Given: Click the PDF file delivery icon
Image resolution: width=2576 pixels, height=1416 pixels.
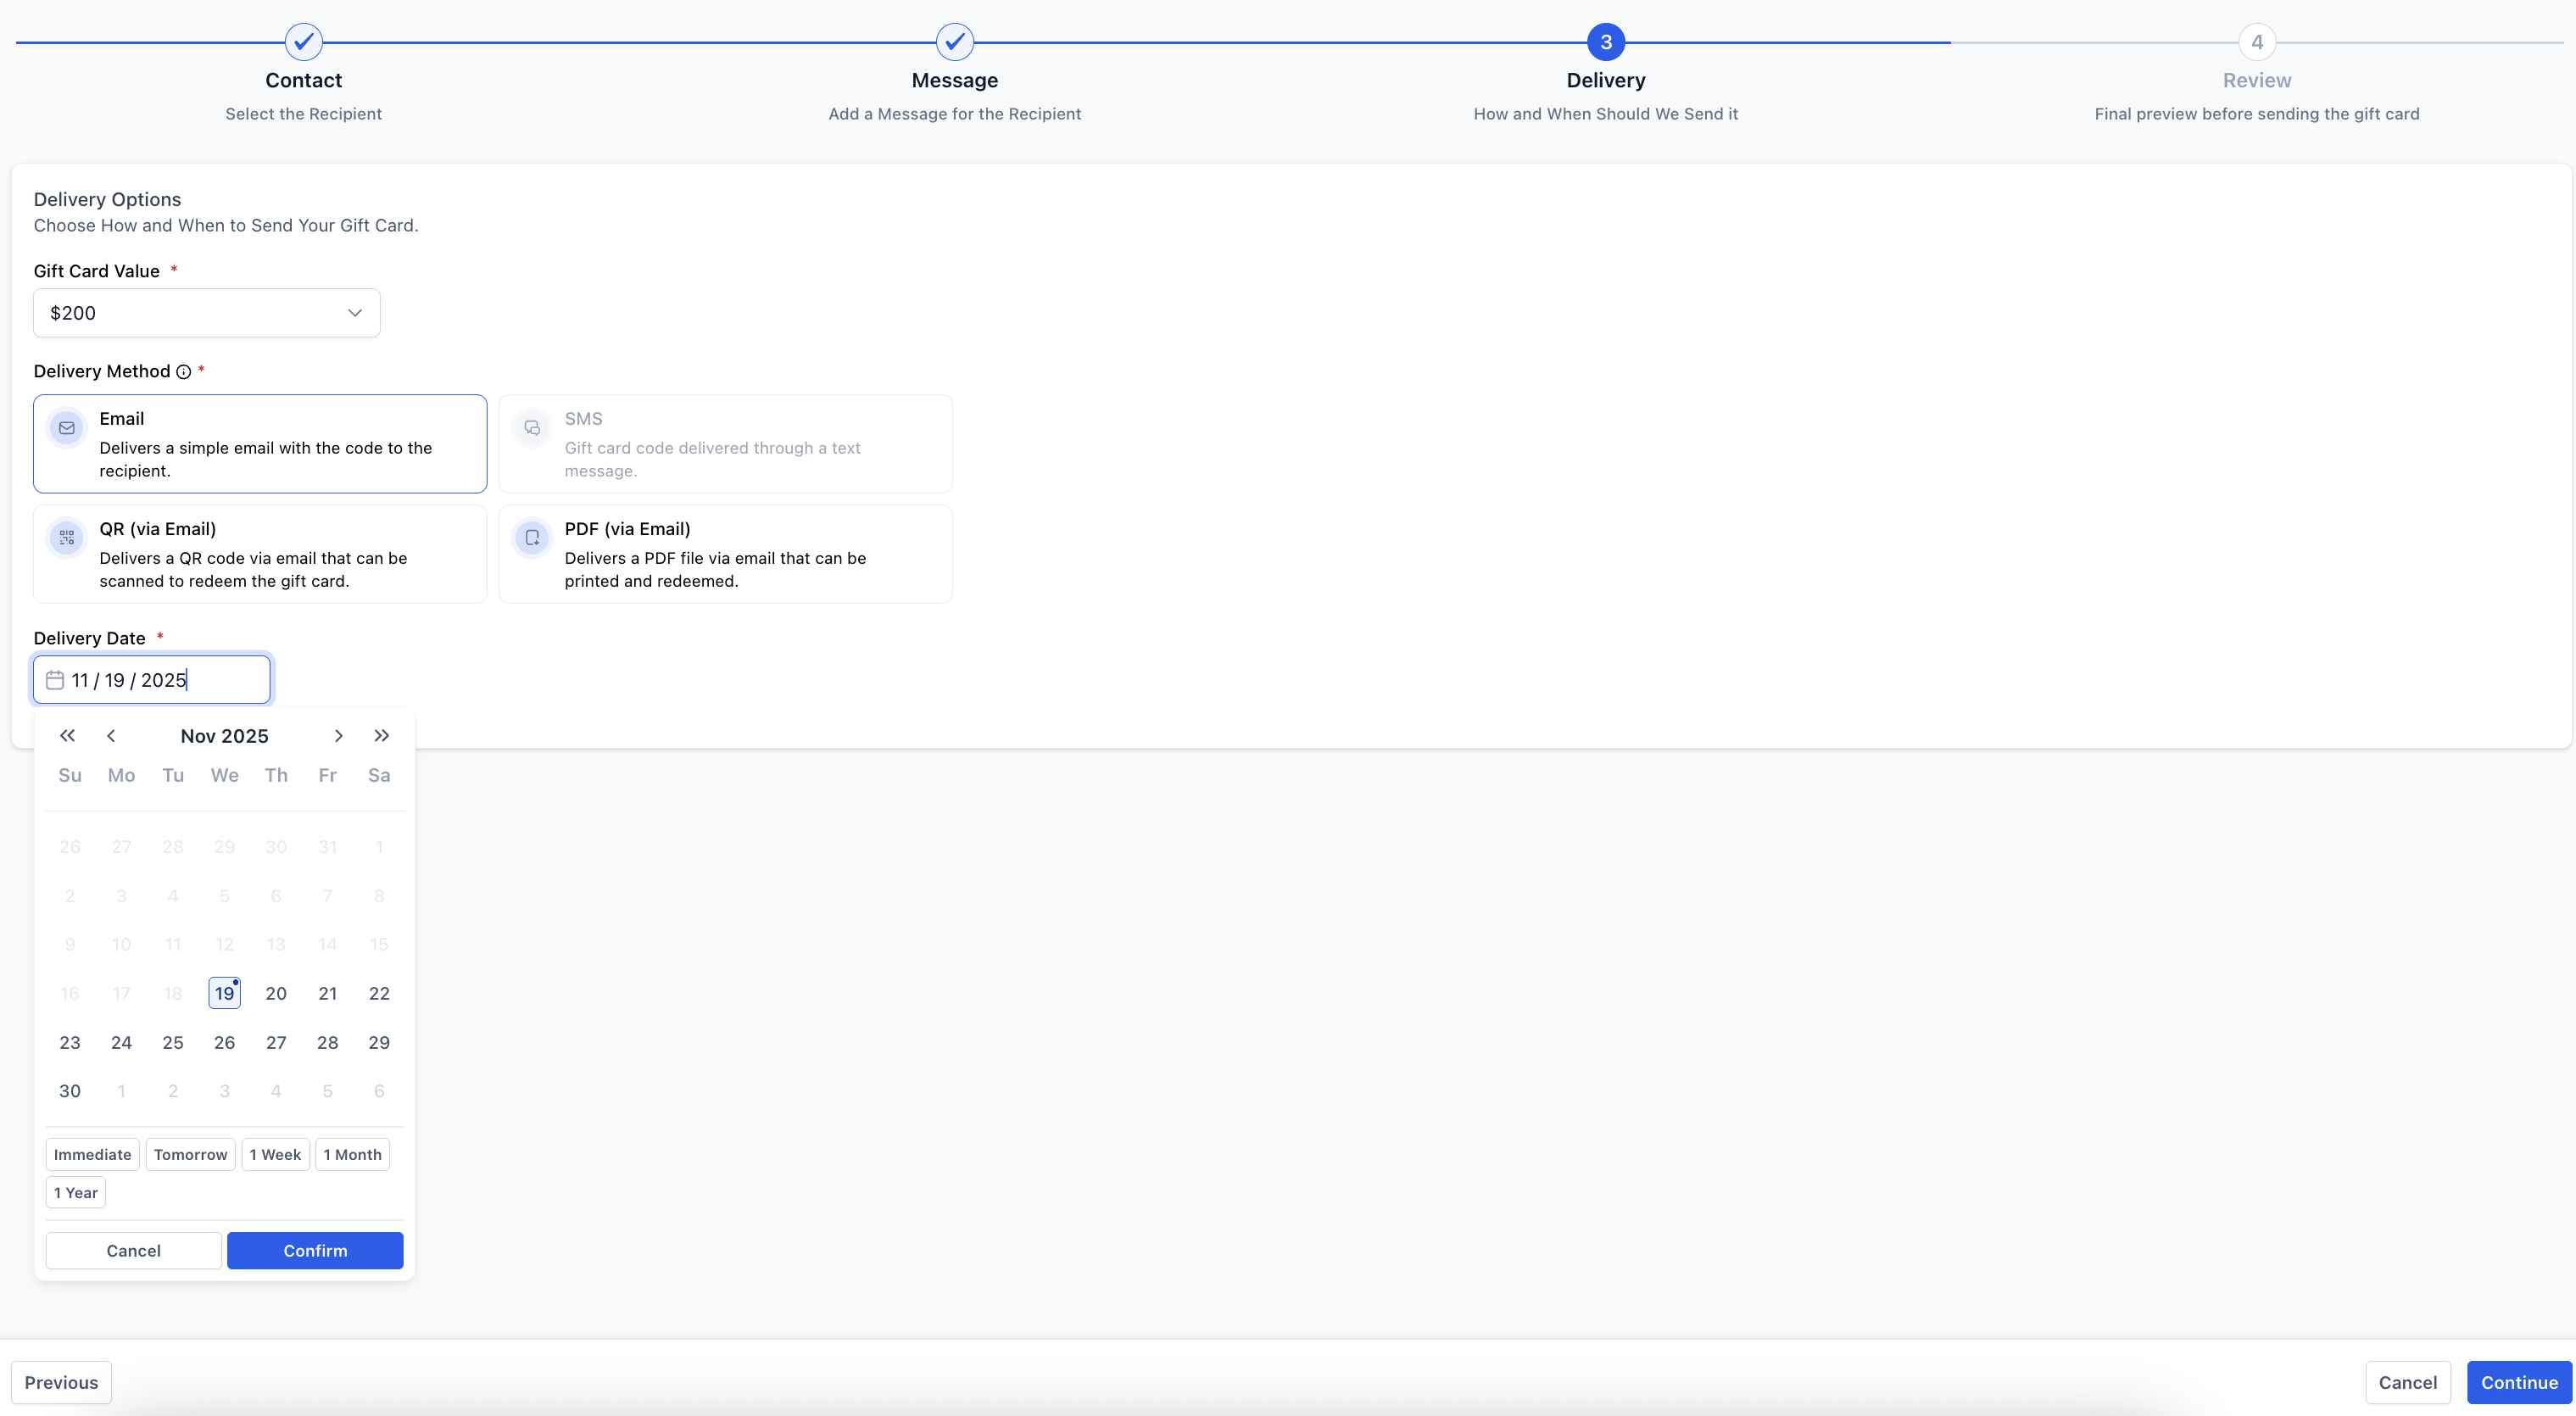Looking at the screenshot, I should tap(532, 538).
